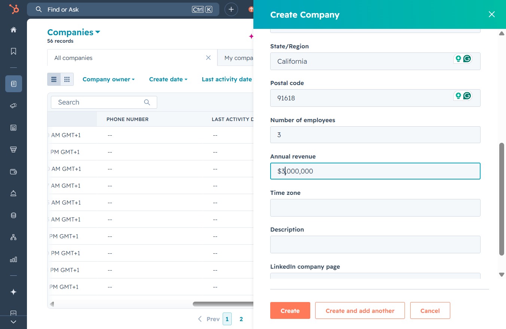Open Home from the sidebar

13,30
